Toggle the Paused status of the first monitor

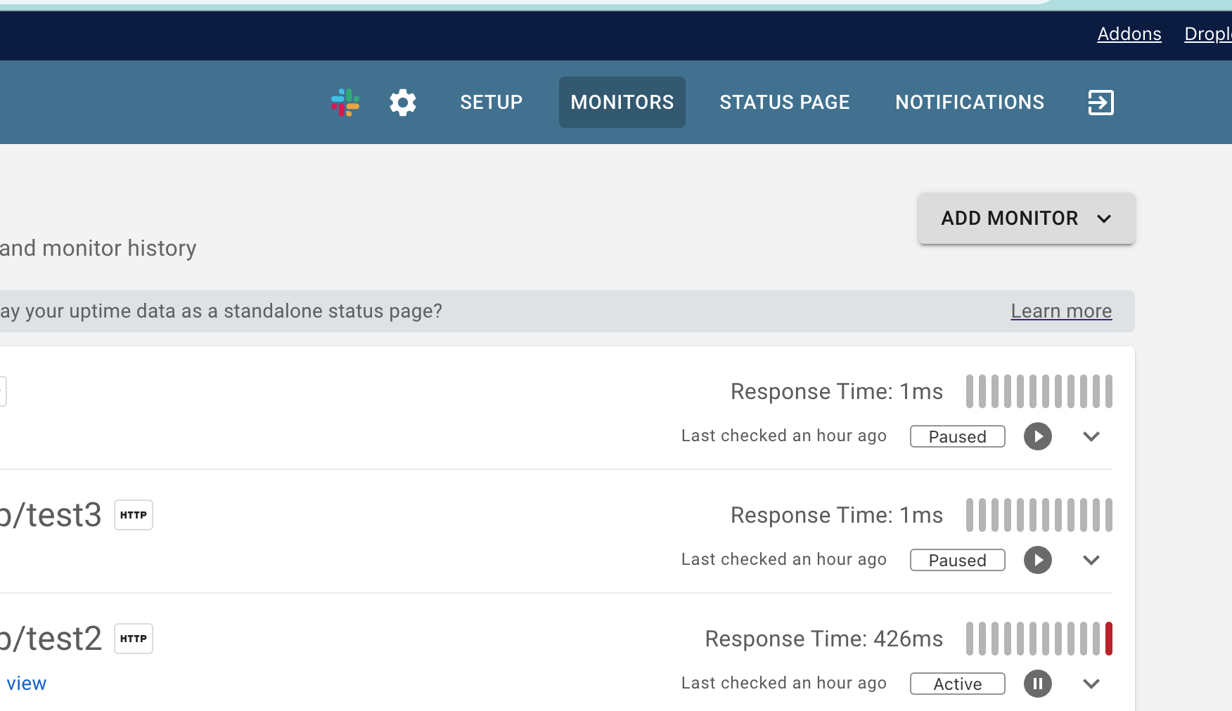(x=957, y=436)
